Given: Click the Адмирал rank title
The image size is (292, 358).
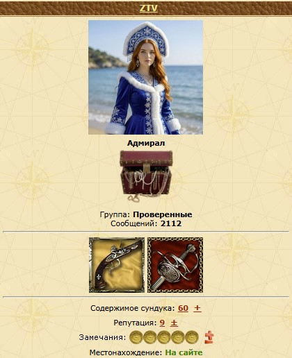Looking at the screenshot, I should coord(146,143).
